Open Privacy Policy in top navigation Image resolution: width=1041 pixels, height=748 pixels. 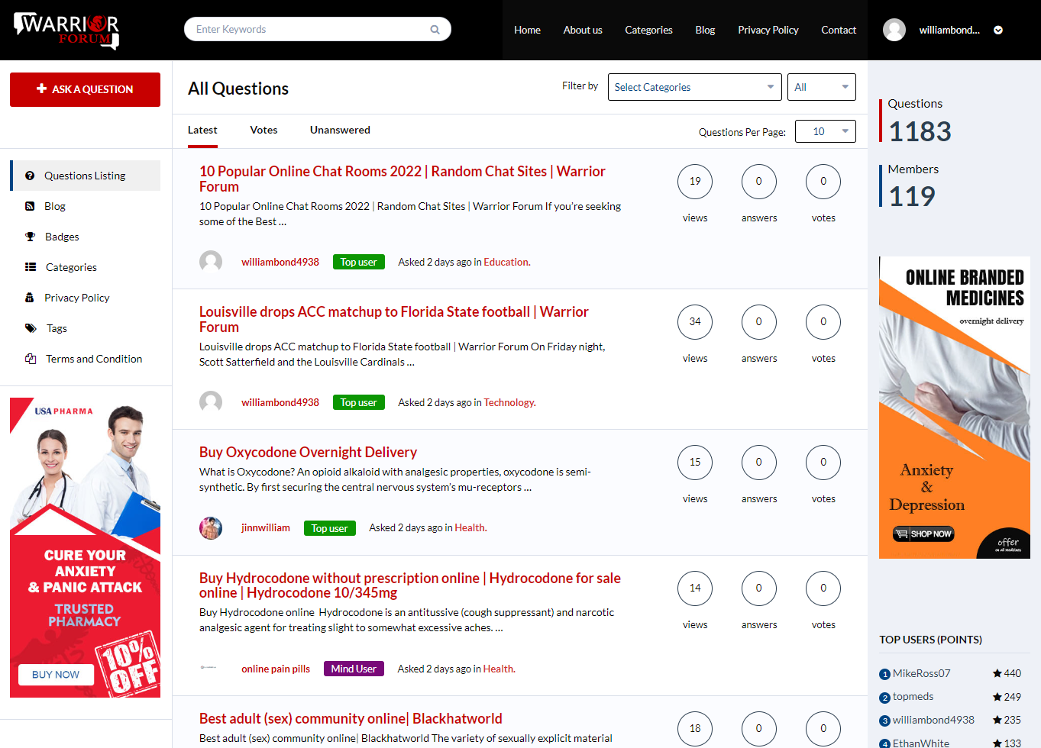pyautogui.click(x=768, y=30)
